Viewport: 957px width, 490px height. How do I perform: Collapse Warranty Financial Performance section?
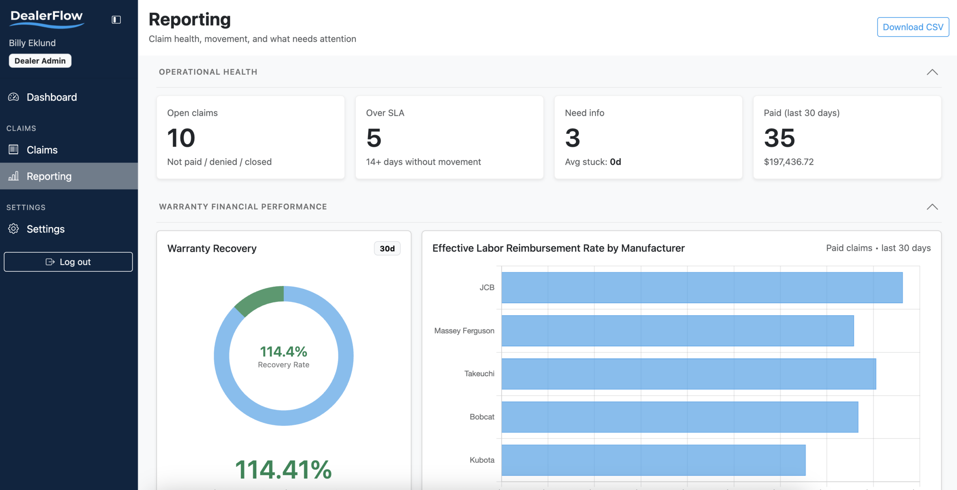point(932,207)
